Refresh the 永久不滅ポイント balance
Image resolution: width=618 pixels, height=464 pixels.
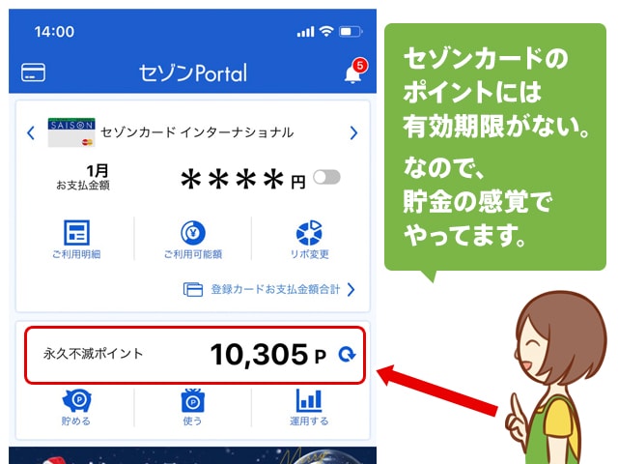pyautogui.click(x=348, y=355)
